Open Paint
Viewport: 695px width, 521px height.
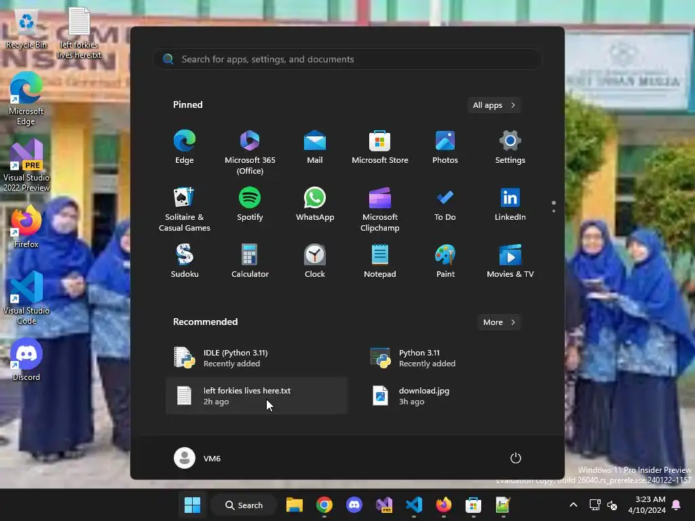(x=445, y=261)
